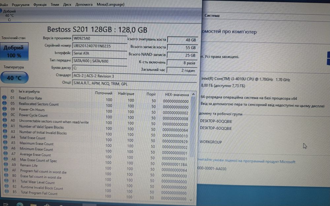Viewport: 330px width, 206px height.
Task: Click the status icon for Minimum Erase Count
Action: coord(6,148)
